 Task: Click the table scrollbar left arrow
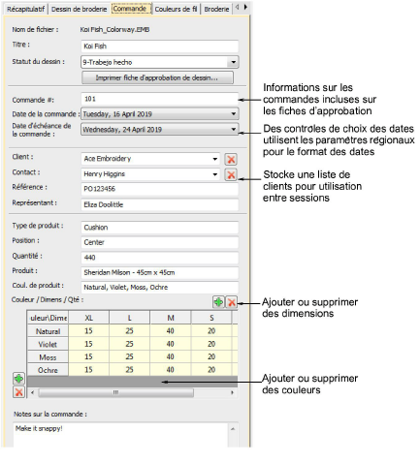(32, 392)
